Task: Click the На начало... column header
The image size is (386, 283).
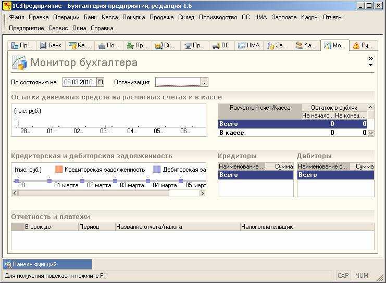Action: click(x=318, y=115)
